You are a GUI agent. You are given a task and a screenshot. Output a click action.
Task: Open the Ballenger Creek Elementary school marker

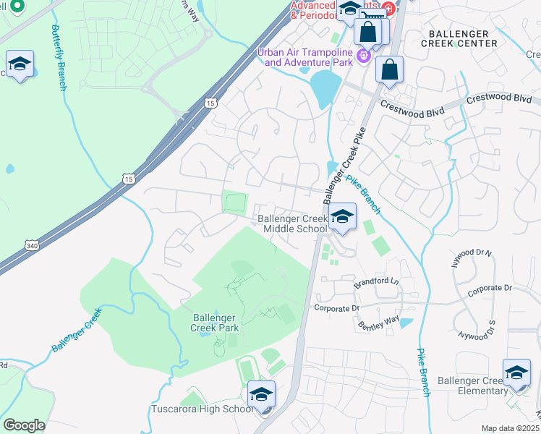point(516,373)
